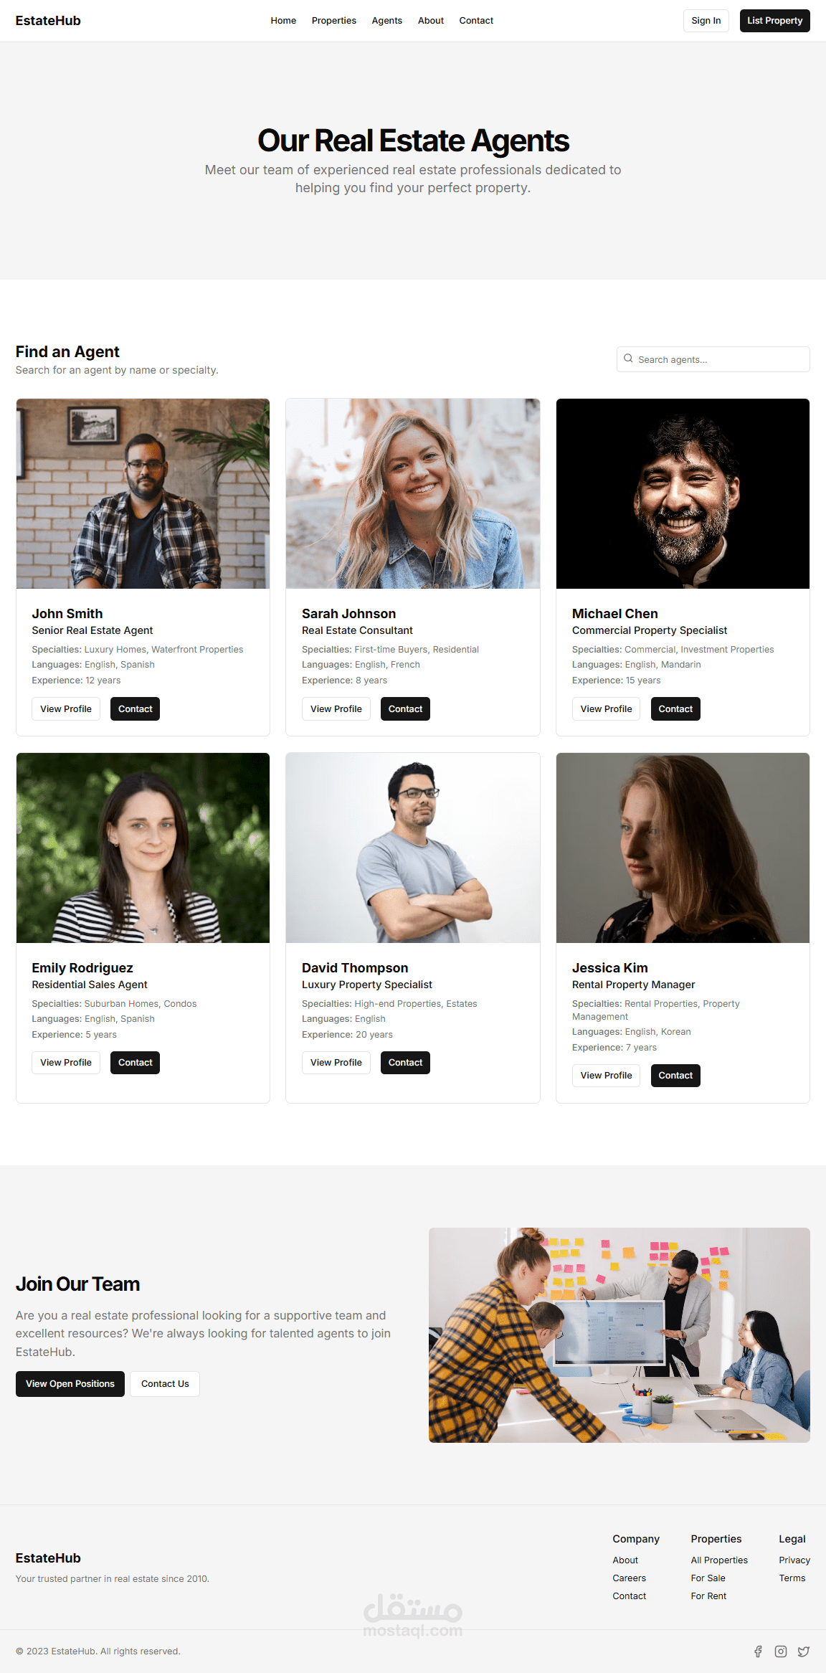Viewport: 826px width, 1673px height.
Task: Open the Facebook icon in footer
Action: tap(758, 1651)
